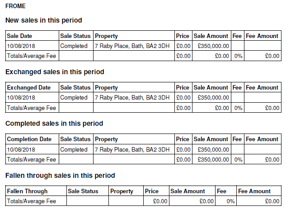Click Sale Status header in Completed sales table
The height and width of the screenshot is (210, 286).
click(x=75, y=139)
